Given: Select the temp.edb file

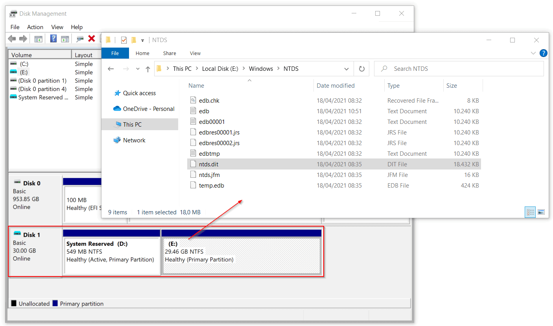Looking at the screenshot, I should pos(334,186).
